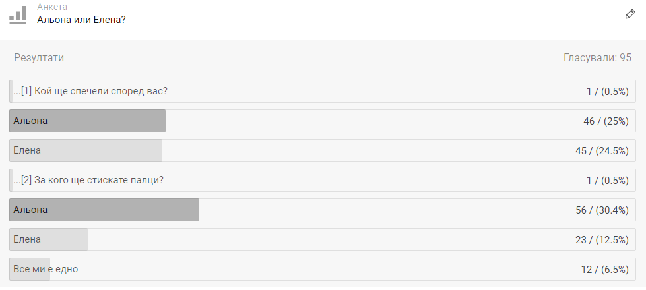Click the "Гласували: 95" voter count
Image resolution: width=646 pixels, height=290 pixels.
[597, 58]
